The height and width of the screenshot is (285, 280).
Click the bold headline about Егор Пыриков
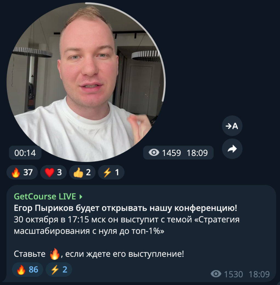click(125, 208)
